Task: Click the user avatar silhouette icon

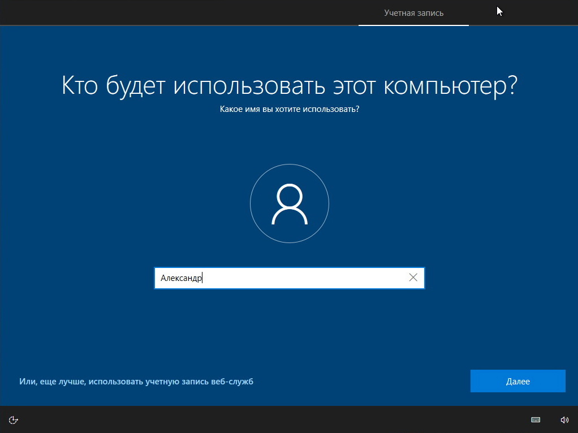Action: [x=289, y=204]
